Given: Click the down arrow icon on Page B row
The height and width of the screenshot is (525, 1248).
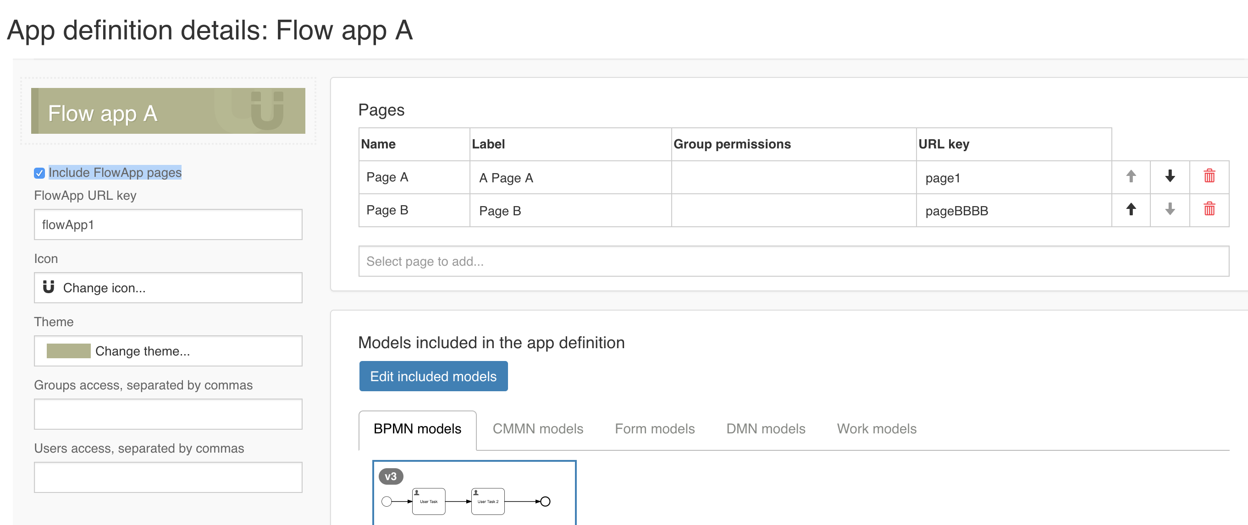Looking at the screenshot, I should point(1169,210).
